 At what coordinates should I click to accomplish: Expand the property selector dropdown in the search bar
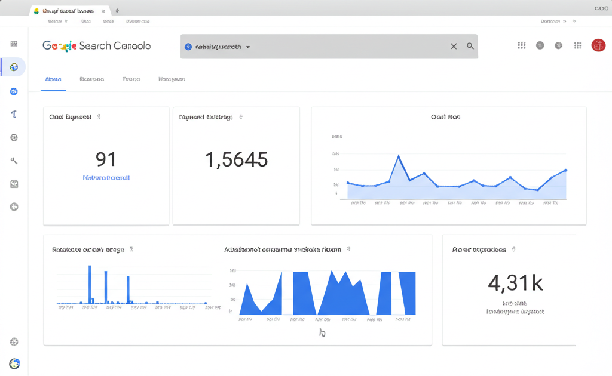[248, 47]
